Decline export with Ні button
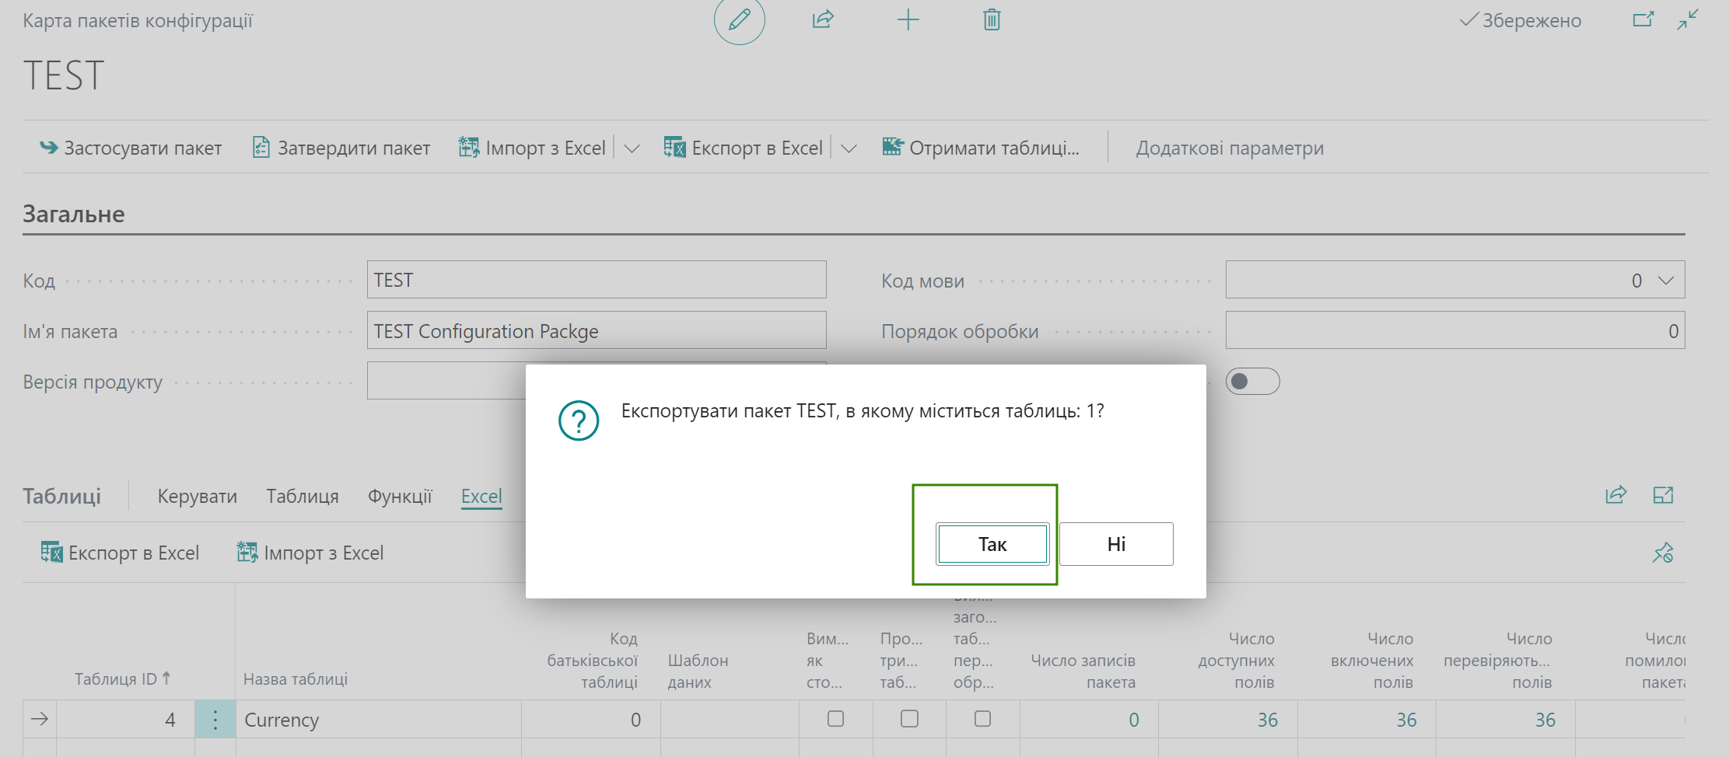 click(1116, 544)
